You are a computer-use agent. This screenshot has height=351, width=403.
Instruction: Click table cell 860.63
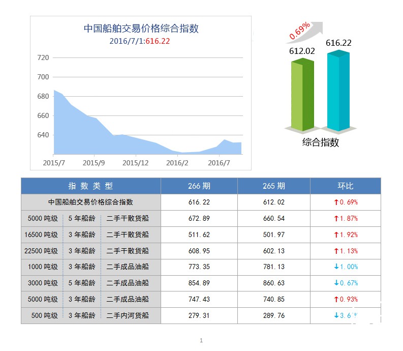coord(274,283)
